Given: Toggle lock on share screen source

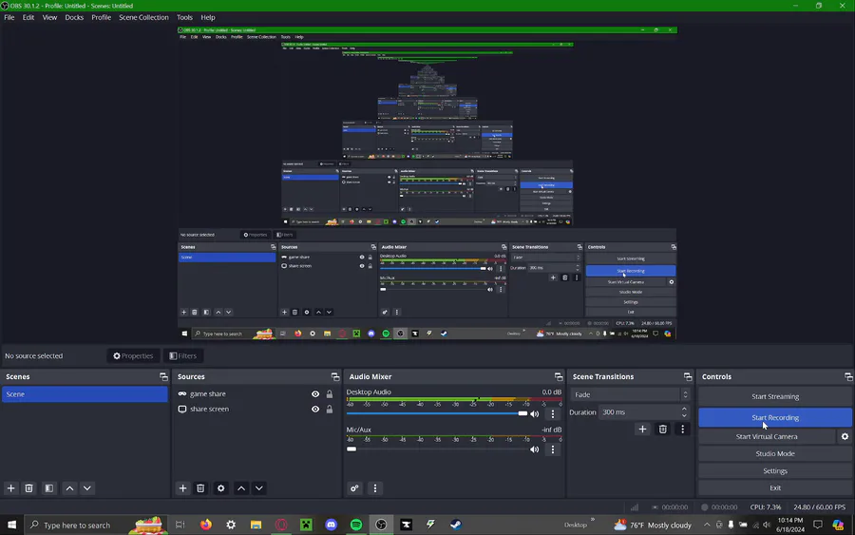Looking at the screenshot, I should (x=330, y=409).
